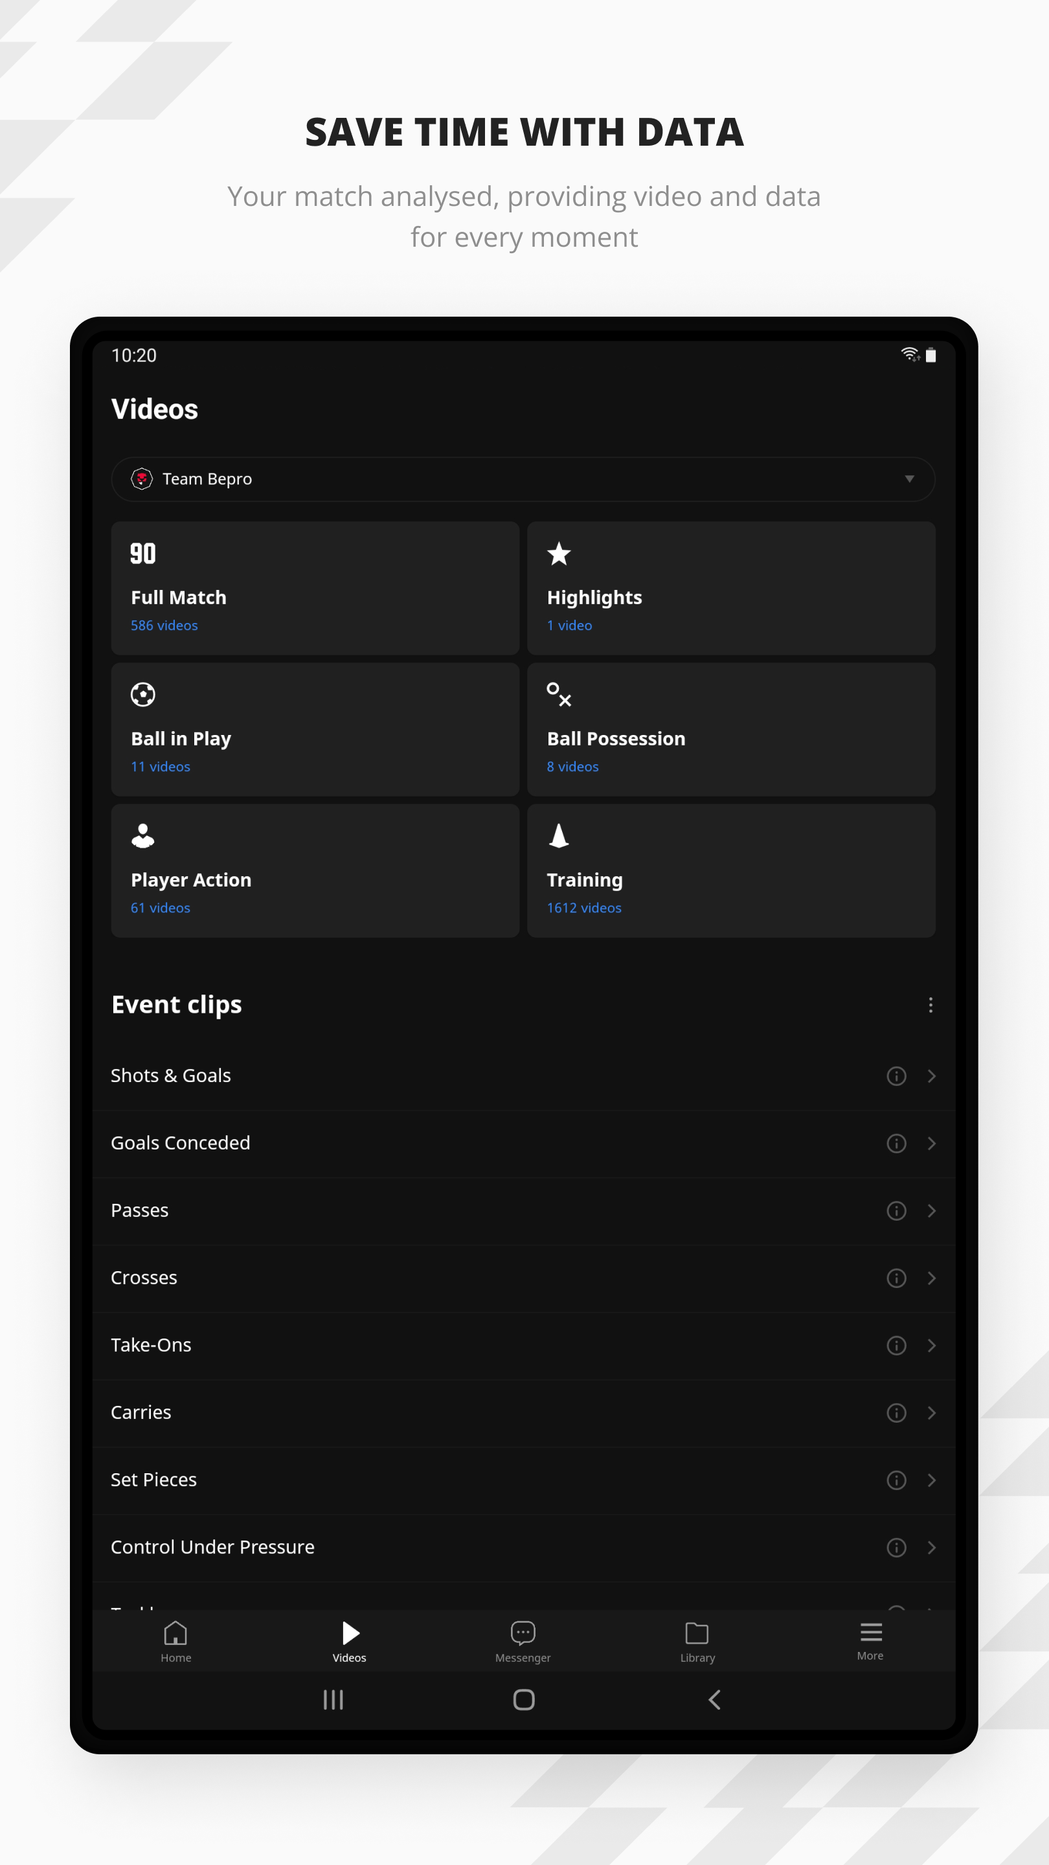1049x1865 pixels.
Task: Expand the Team Bepro team selector
Action: click(523, 479)
